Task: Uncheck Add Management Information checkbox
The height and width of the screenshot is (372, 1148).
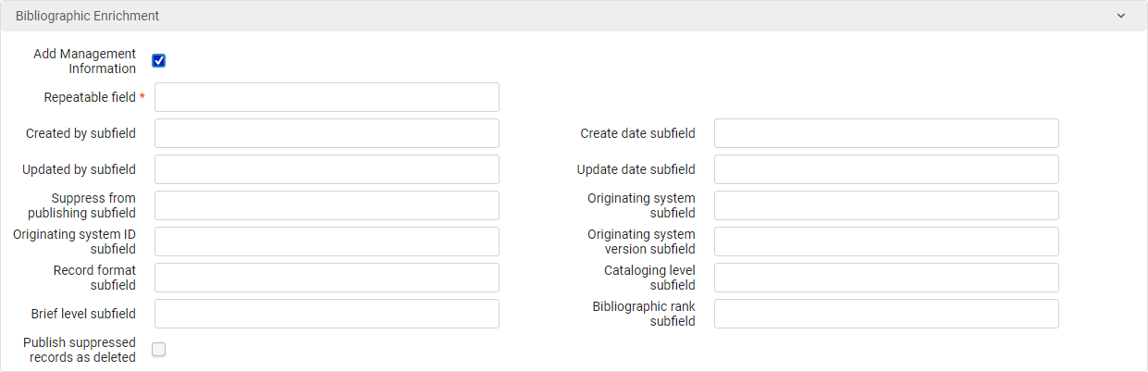Action: (159, 61)
